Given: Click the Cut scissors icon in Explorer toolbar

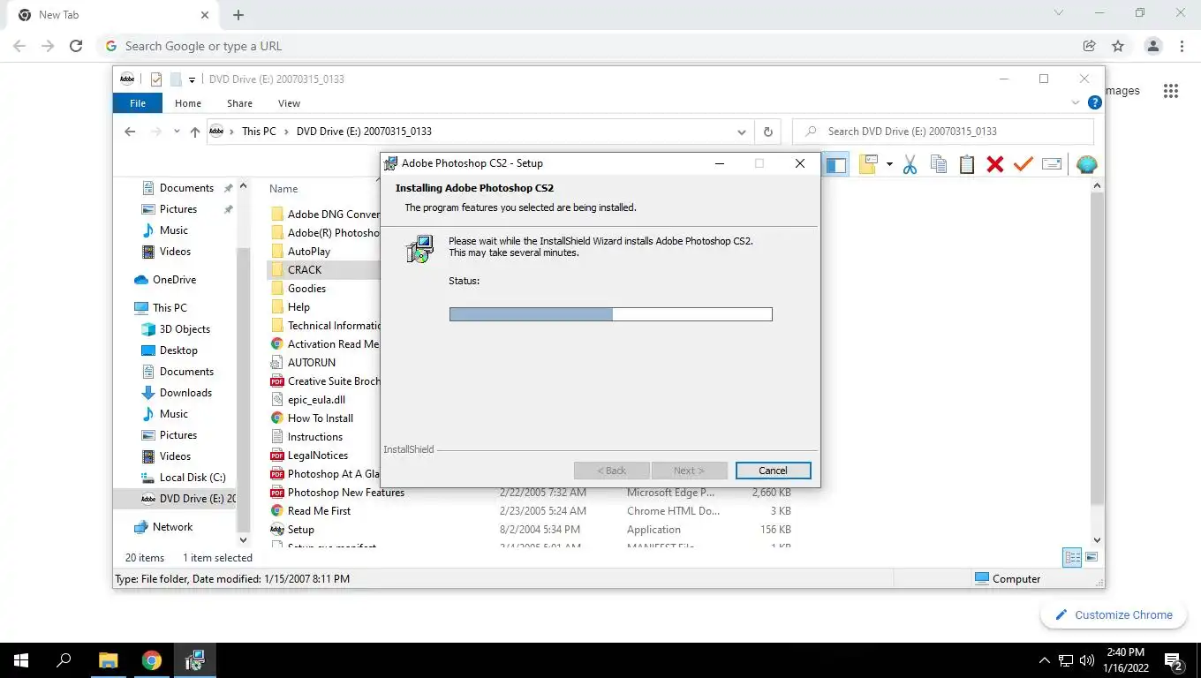Looking at the screenshot, I should coord(910,164).
